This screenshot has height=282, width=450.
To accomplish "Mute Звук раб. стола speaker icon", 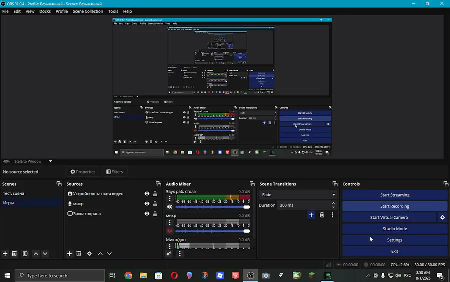I will click(170, 207).
